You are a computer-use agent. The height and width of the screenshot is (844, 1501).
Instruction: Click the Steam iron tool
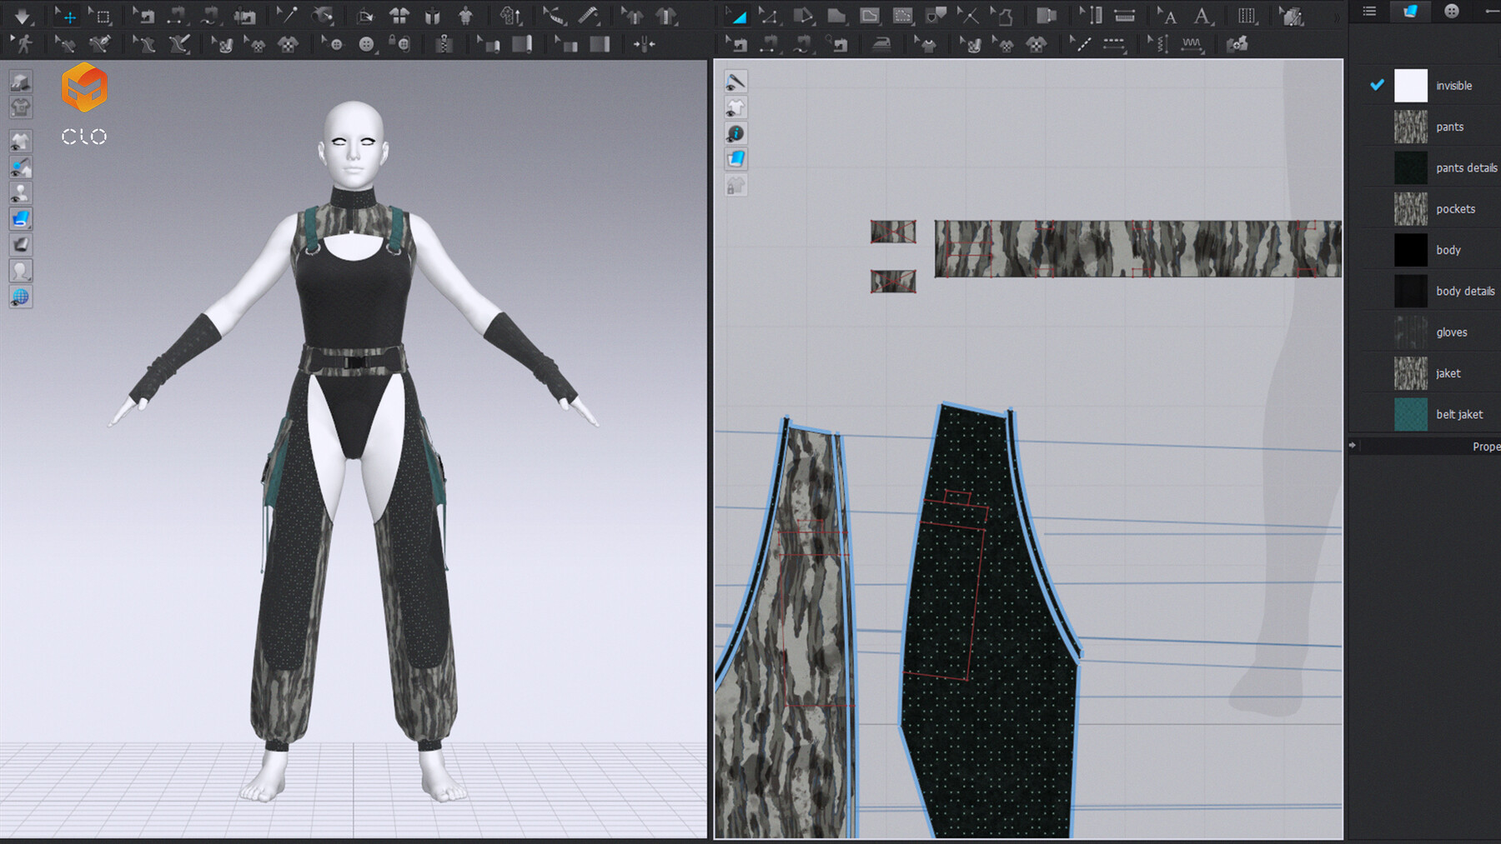(881, 44)
